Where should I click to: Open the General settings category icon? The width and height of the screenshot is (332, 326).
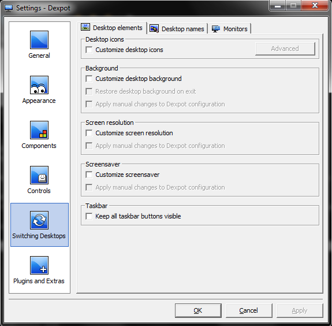click(x=39, y=40)
